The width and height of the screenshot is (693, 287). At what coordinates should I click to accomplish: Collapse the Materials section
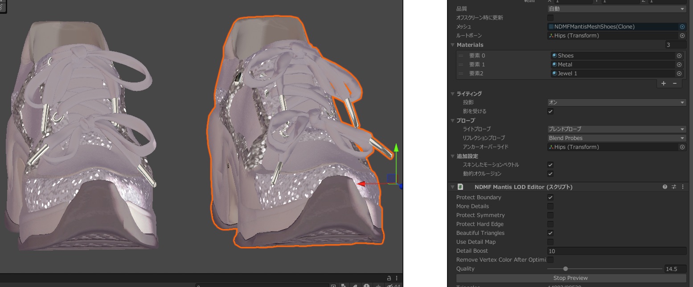453,45
